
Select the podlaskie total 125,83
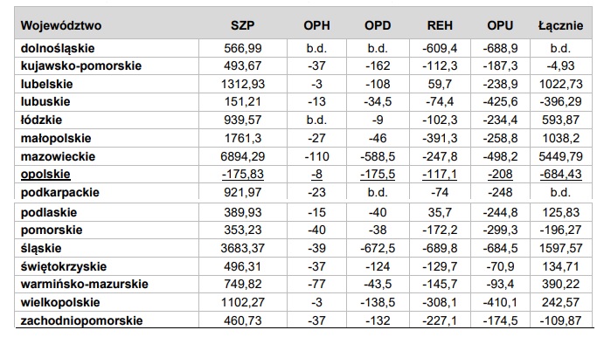pos(560,212)
